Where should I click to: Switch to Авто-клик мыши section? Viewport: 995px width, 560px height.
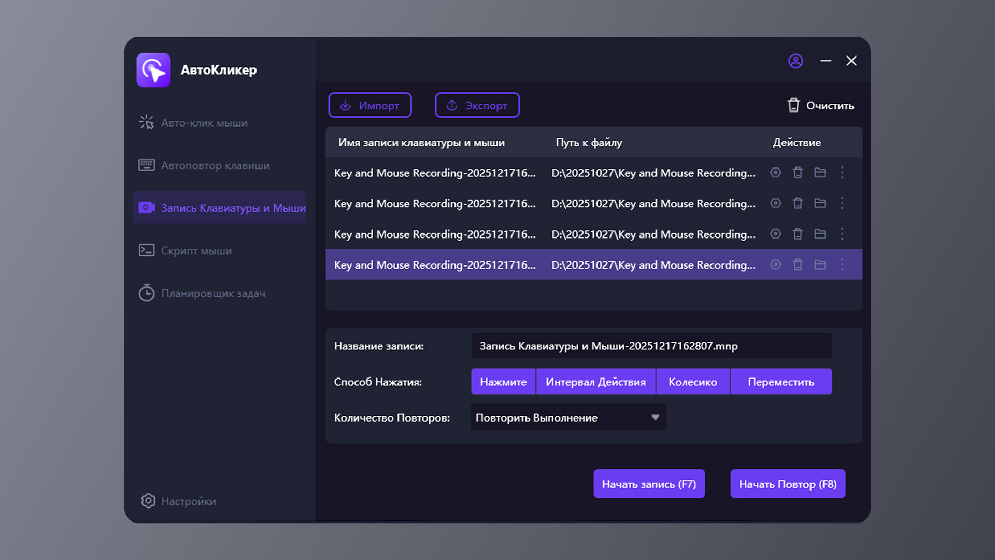204,123
